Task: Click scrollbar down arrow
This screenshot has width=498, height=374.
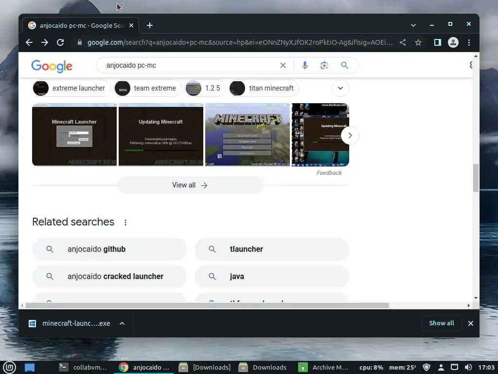Action: pyautogui.click(x=476, y=298)
